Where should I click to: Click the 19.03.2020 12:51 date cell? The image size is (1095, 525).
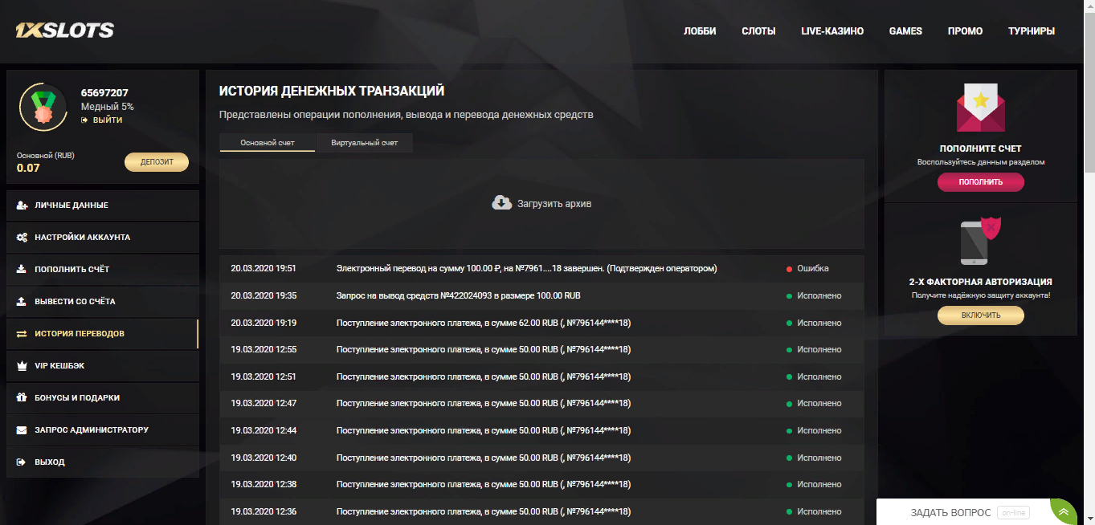click(264, 376)
